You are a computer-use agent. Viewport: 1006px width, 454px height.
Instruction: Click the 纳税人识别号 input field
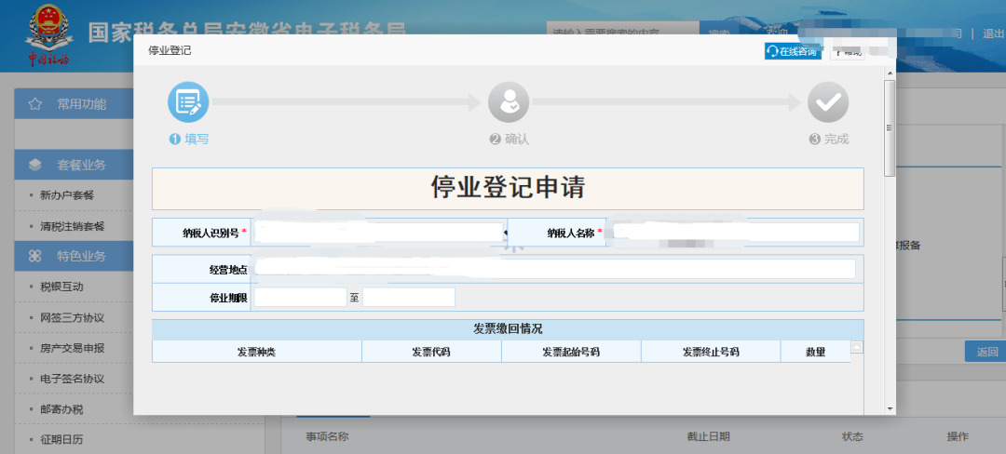pyautogui.click(x=377, y=233)
